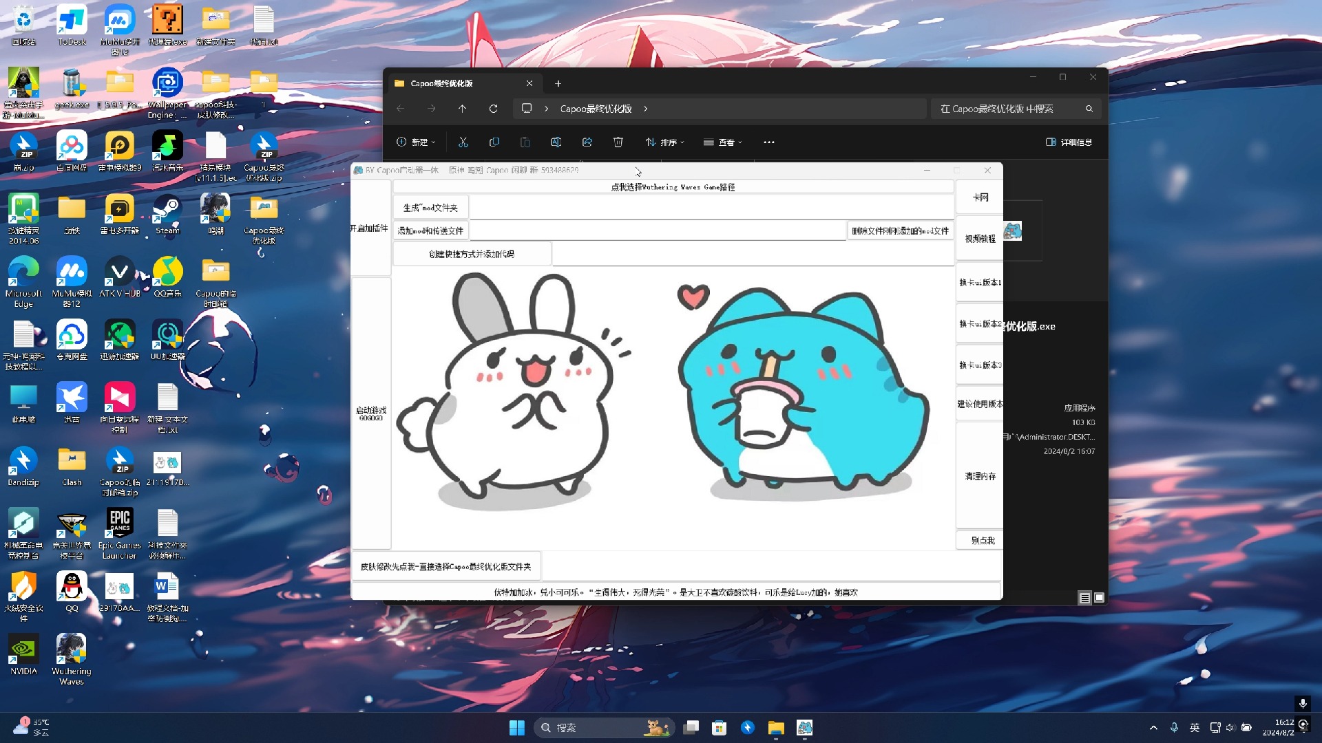Open the UU加速器 desktop icon
The image size is (1322, 743).
click(167, 341)
